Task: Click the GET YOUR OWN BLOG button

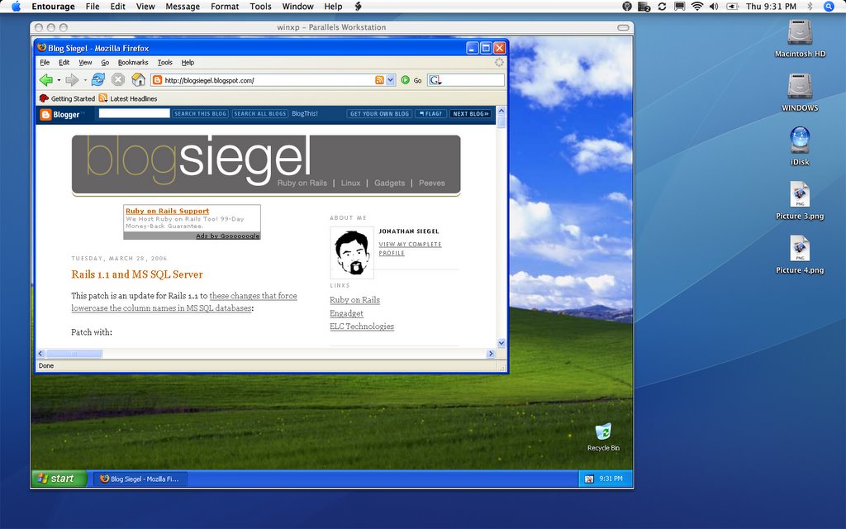Action: [379, 114]
